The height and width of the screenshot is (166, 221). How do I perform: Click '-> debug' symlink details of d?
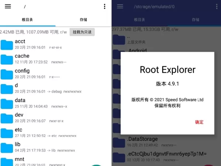[x=55, y=91]
